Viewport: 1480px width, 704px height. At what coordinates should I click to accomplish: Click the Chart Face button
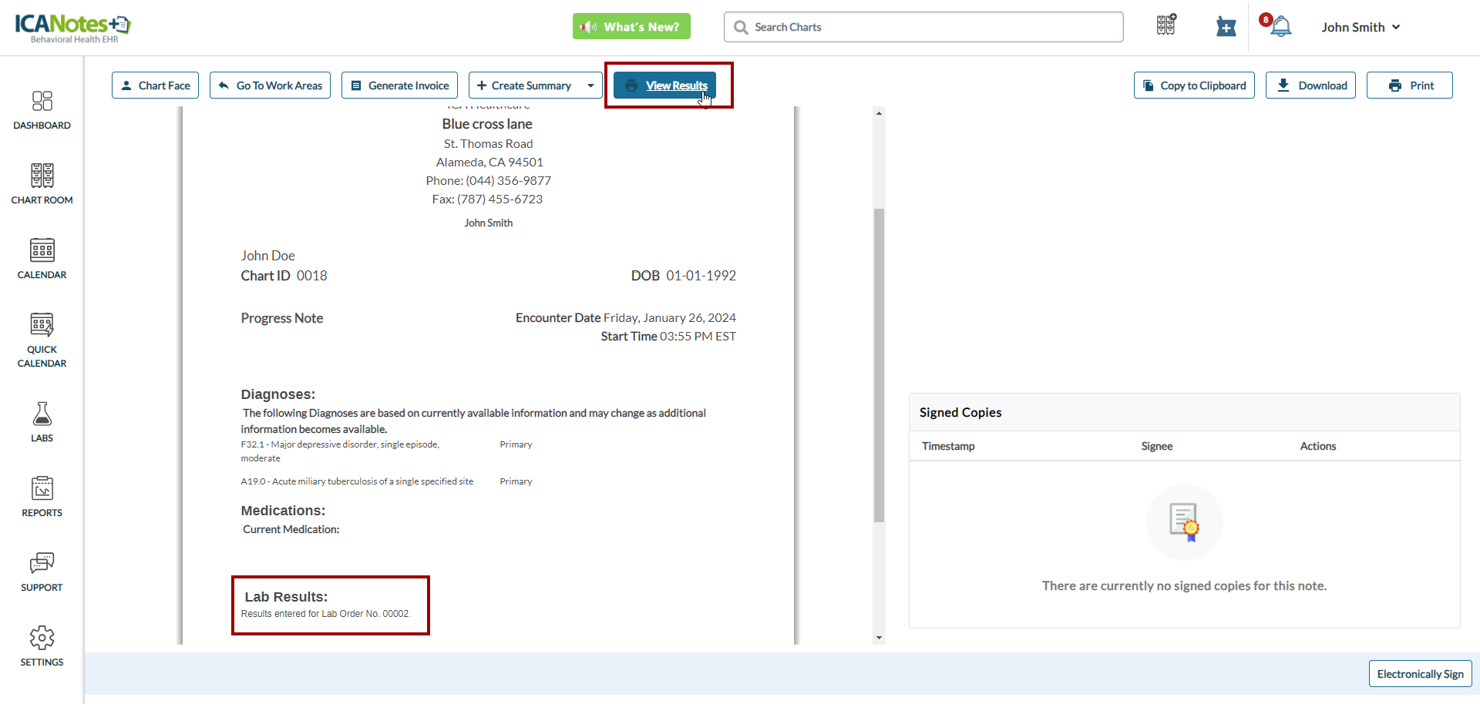coord(155,85)
